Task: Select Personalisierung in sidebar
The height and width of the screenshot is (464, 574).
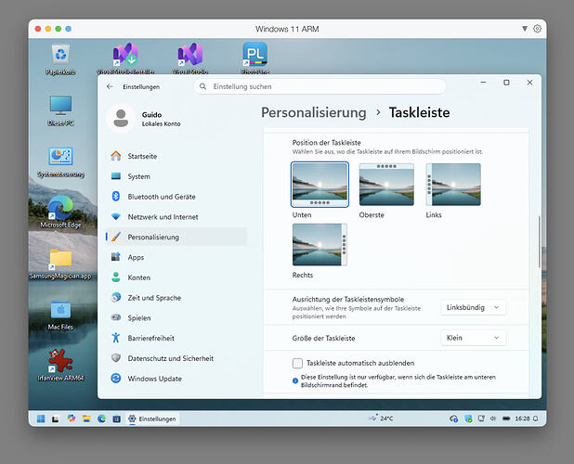Action: 176,237
